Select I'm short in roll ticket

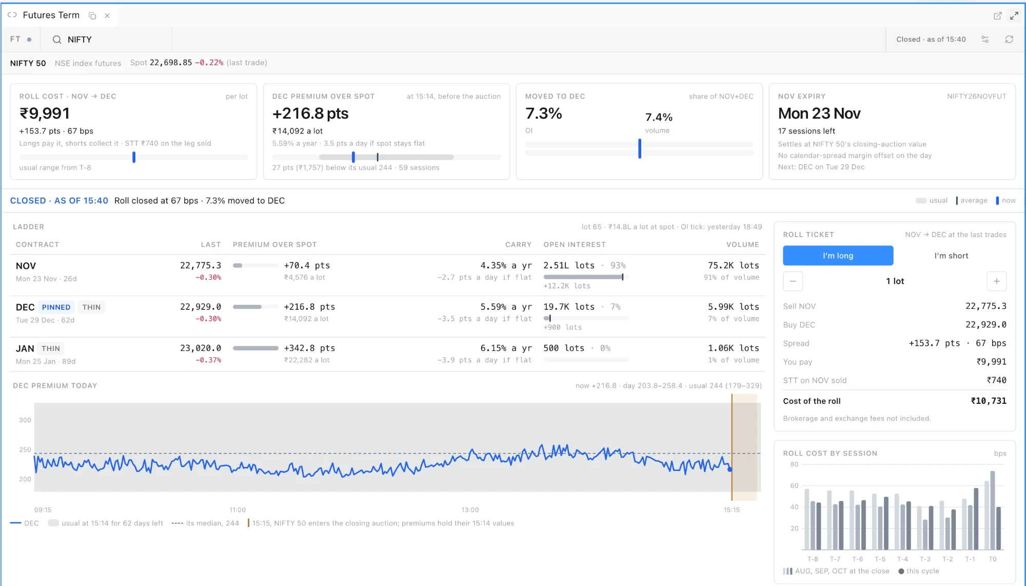[951, 256]
